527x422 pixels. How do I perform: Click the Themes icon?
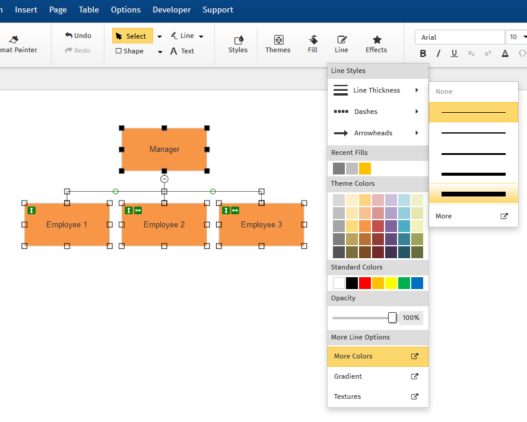pos(278,44)
